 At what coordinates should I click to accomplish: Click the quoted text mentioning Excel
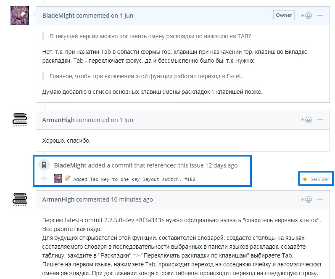click(x=146, y=76)
